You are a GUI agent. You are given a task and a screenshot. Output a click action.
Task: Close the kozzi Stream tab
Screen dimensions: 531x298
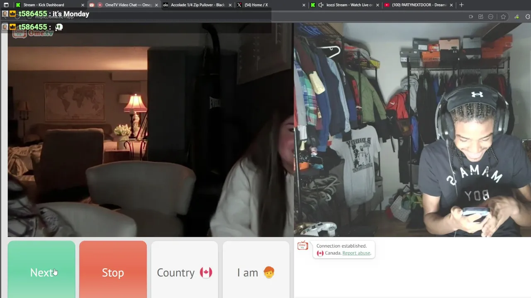click(378, 5)
